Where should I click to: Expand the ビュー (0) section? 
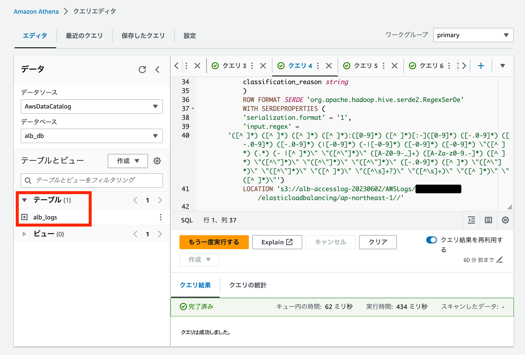(x=24, y=234)
